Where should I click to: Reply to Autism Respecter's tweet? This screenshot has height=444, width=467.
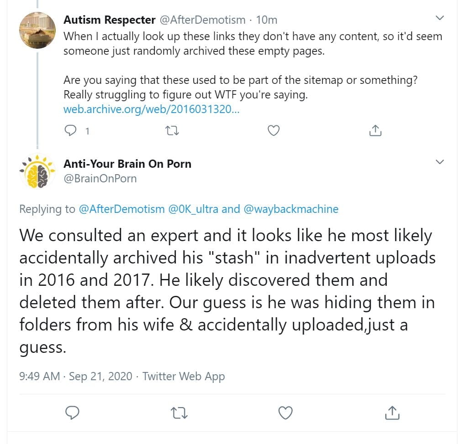pyautogui.click(x=71, y=131)
